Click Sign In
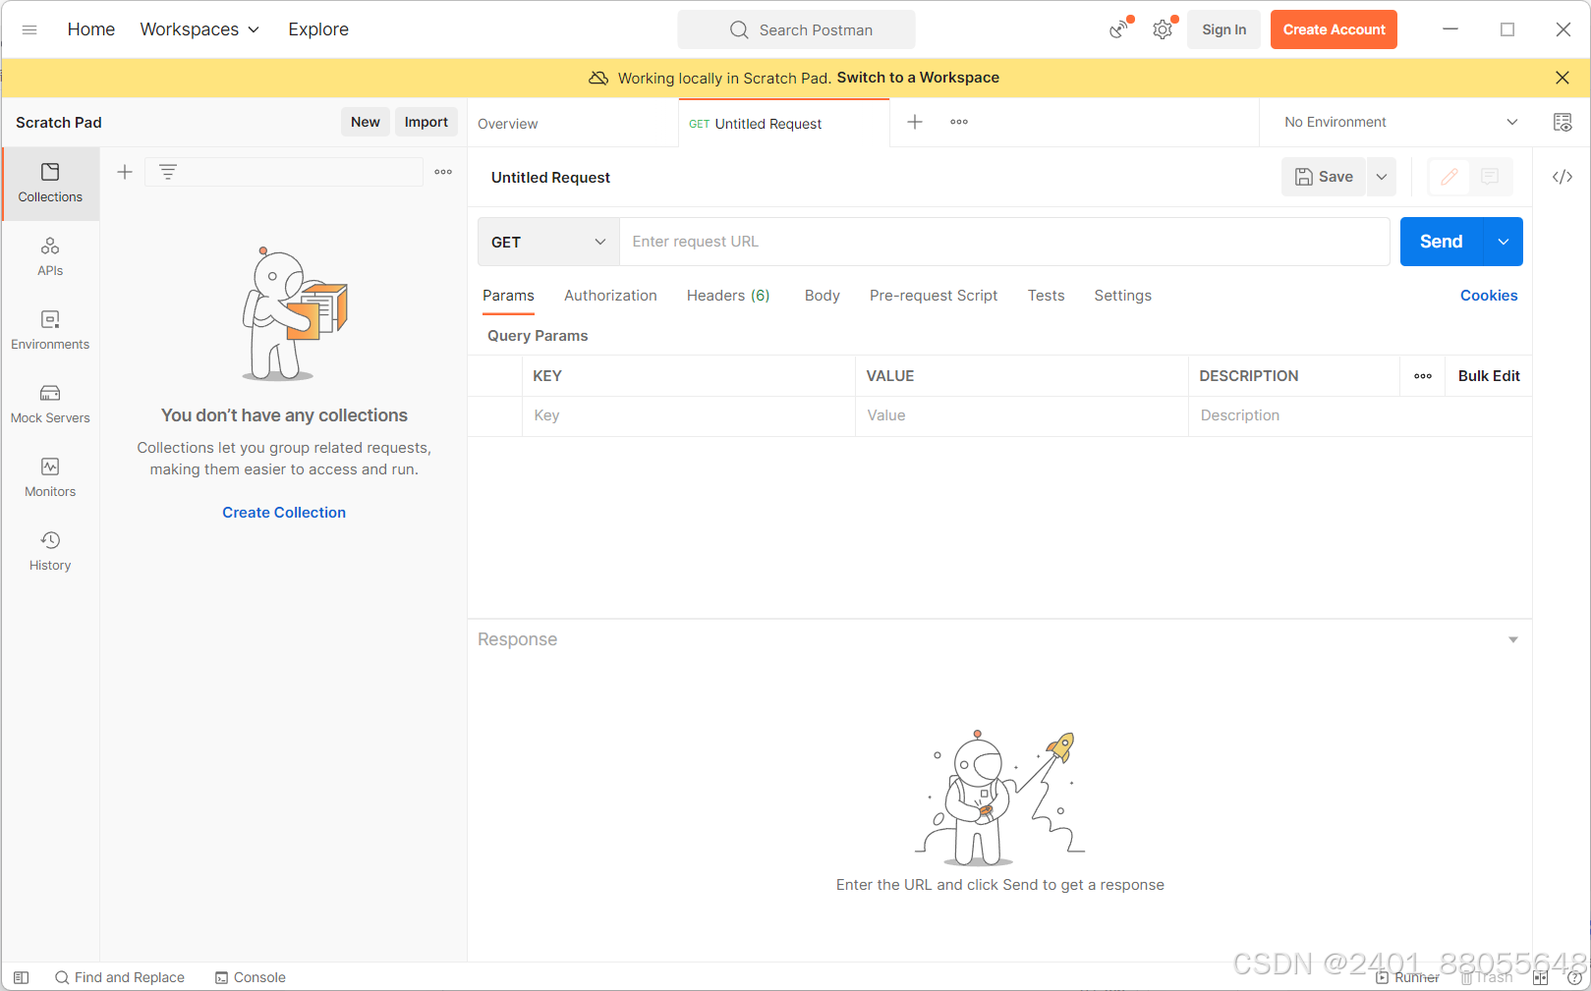This screenshot has height=991, width=1591. coord(1224,29)
